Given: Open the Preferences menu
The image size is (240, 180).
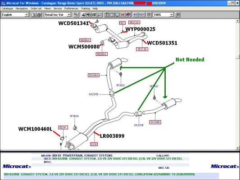Looking at the screenshot, I should [71, 9].
